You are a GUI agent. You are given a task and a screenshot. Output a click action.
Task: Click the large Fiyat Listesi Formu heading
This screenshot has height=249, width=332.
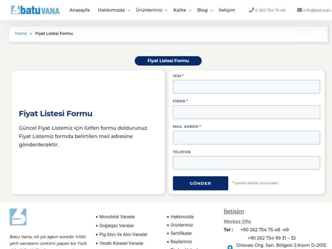coord(55,114)
